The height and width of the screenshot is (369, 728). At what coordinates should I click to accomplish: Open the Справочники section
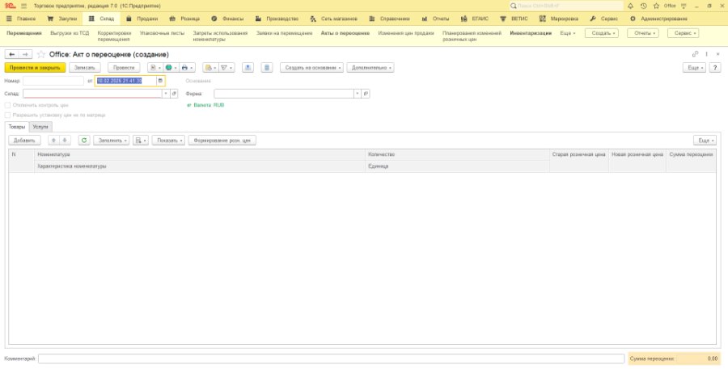389,19
